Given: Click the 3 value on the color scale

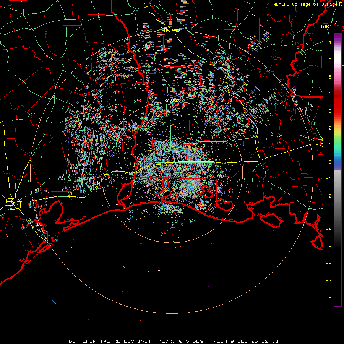Looking at the screenshot, I should pos(330,111).
